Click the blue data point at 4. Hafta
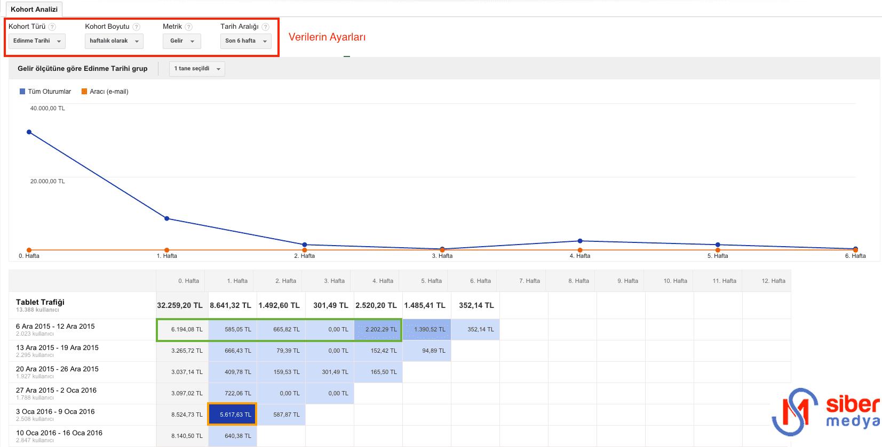Image resolution: width=882 pixels, height=447 pixels. (x=580, y=241)
